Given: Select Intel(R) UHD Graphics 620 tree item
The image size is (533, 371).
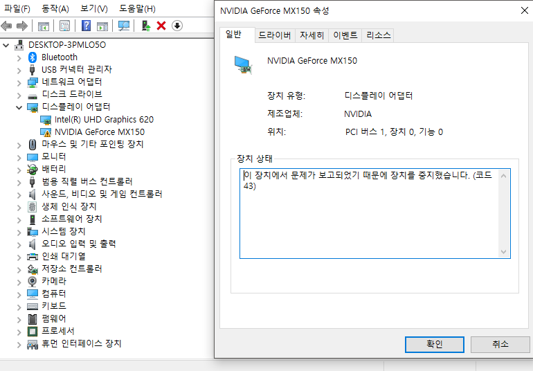Looking at the screenshot, I should pyautogui.click(x=104, y=120).
